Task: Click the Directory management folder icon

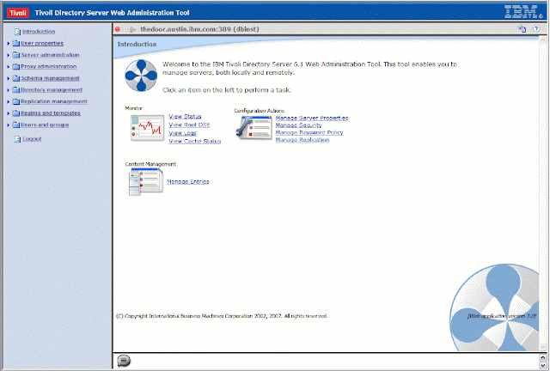Action: tap(16, 90)
